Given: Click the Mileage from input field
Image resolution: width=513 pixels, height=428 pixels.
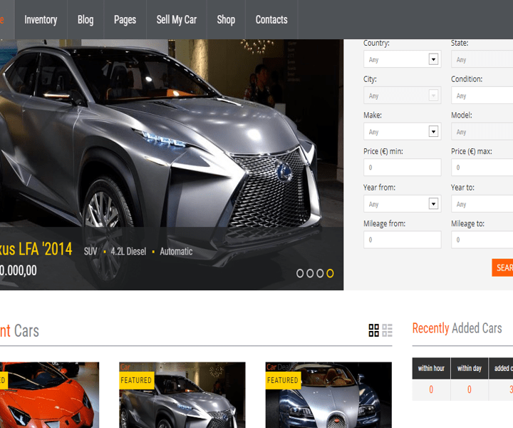Looking at the screenshot, I should click(402, 240).
